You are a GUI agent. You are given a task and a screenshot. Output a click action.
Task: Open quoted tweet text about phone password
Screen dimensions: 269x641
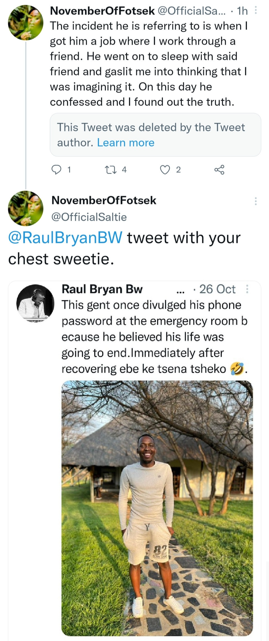pyautogui.click(x=154, y=337)
